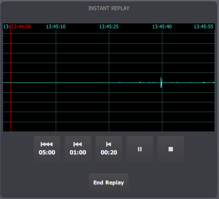Rewind replay by 05:00

(x=47, y=149)
